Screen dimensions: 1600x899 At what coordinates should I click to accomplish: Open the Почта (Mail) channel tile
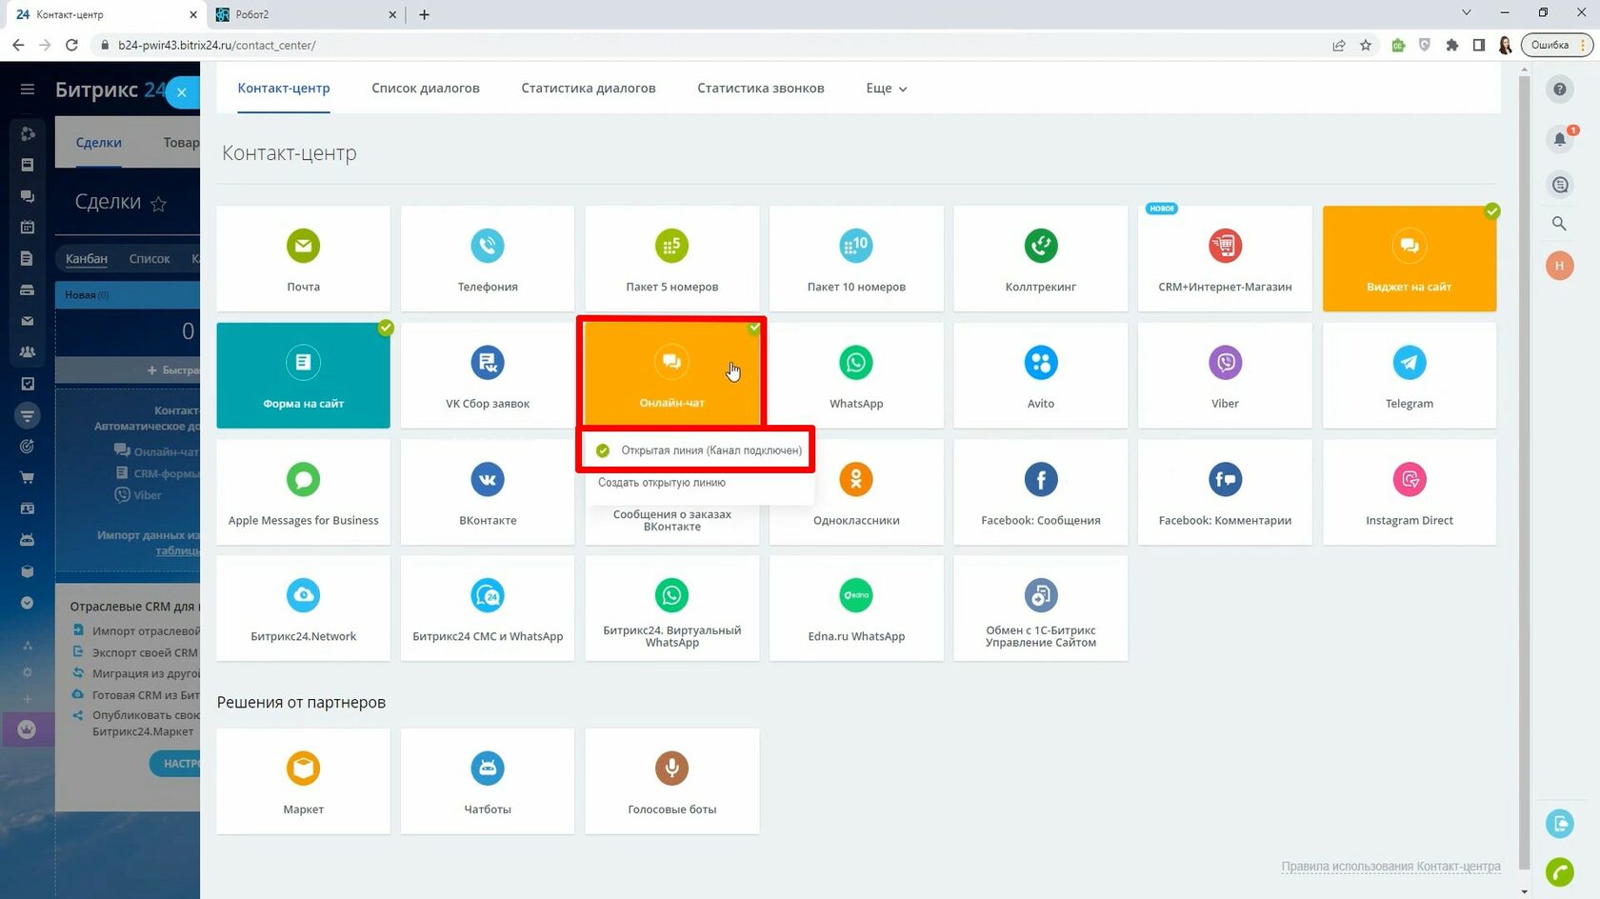[x=303, y=258]
